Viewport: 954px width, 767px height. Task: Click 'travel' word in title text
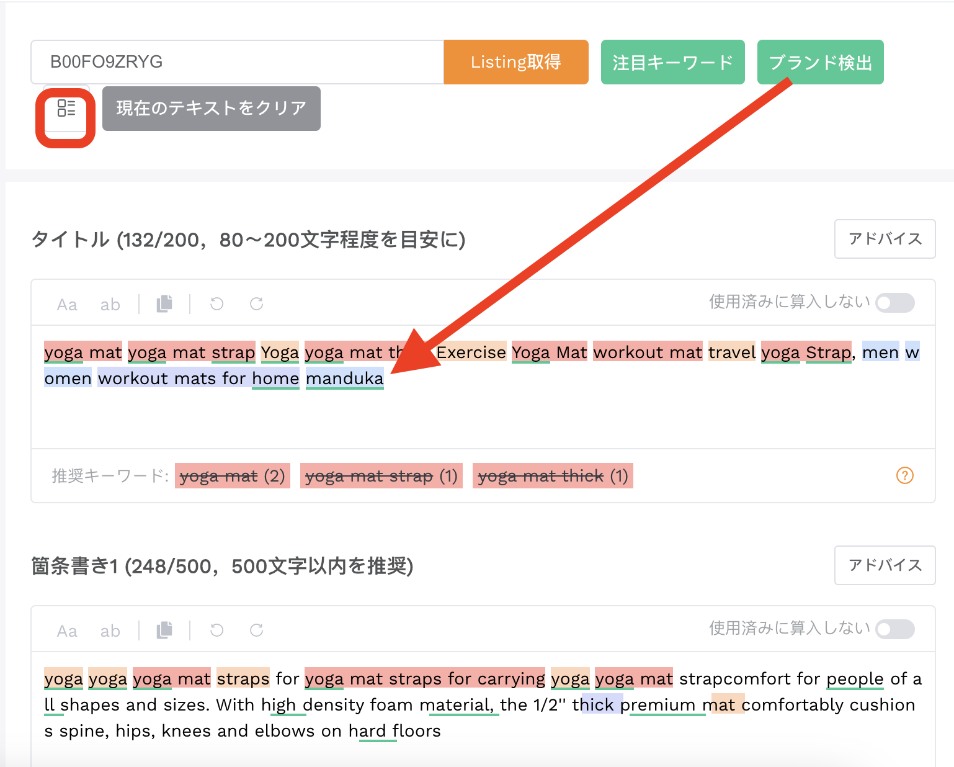coord(732,352)
